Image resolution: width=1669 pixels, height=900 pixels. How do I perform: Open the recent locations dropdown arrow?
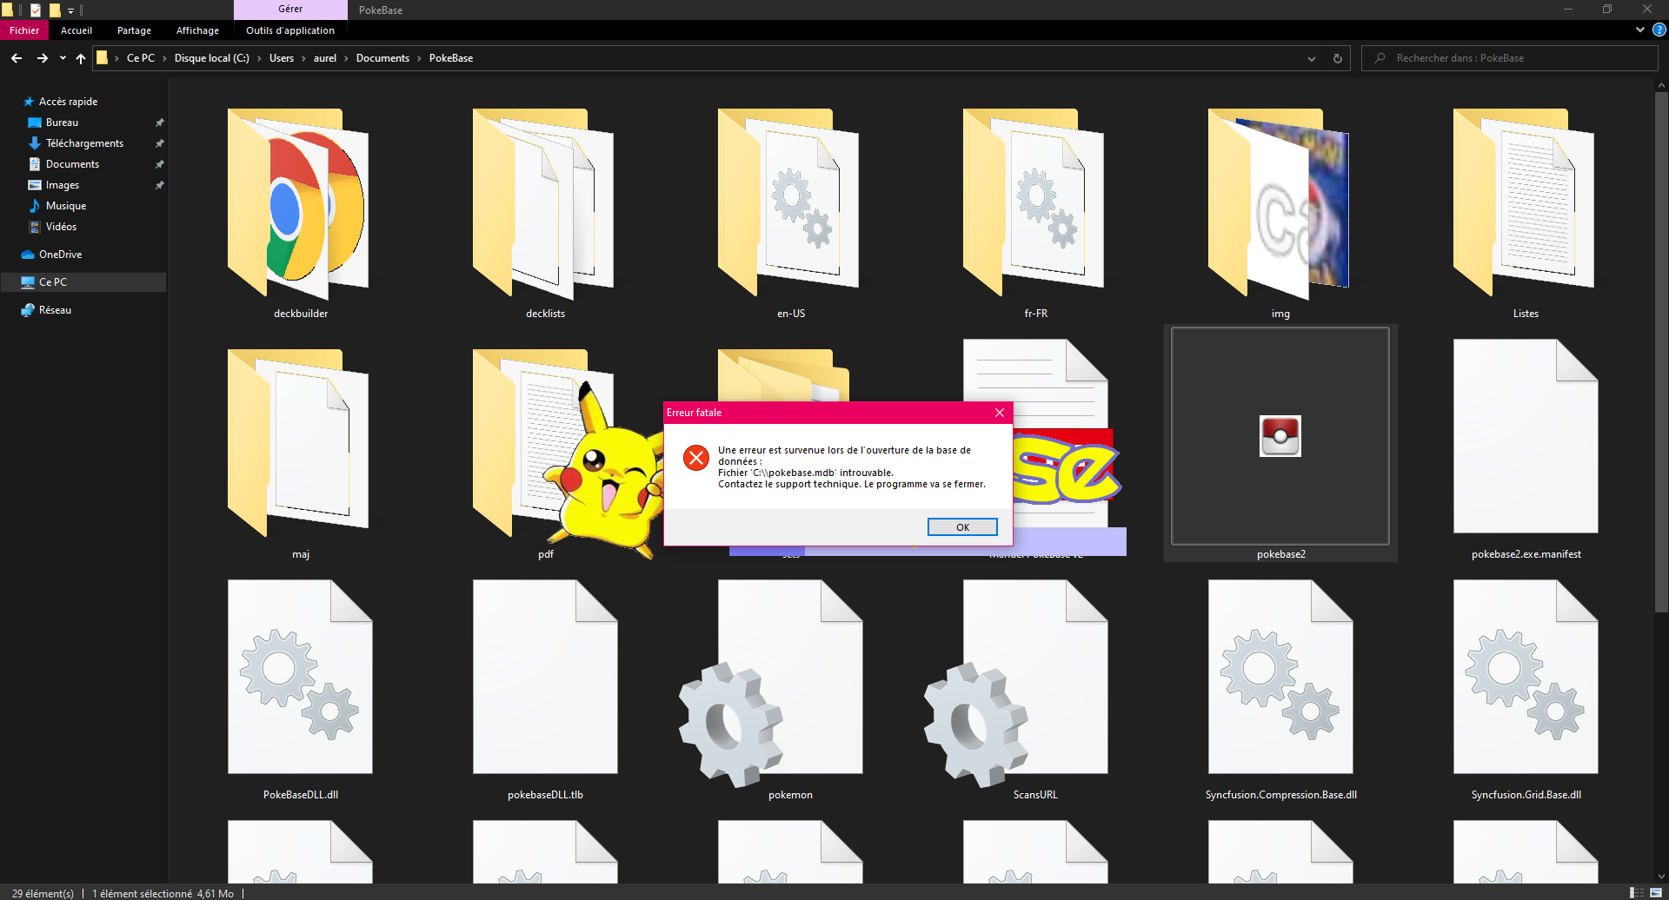pyautogui.click(x=63, y=58)
